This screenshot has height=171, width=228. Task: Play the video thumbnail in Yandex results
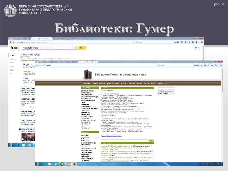coord(28,137)
